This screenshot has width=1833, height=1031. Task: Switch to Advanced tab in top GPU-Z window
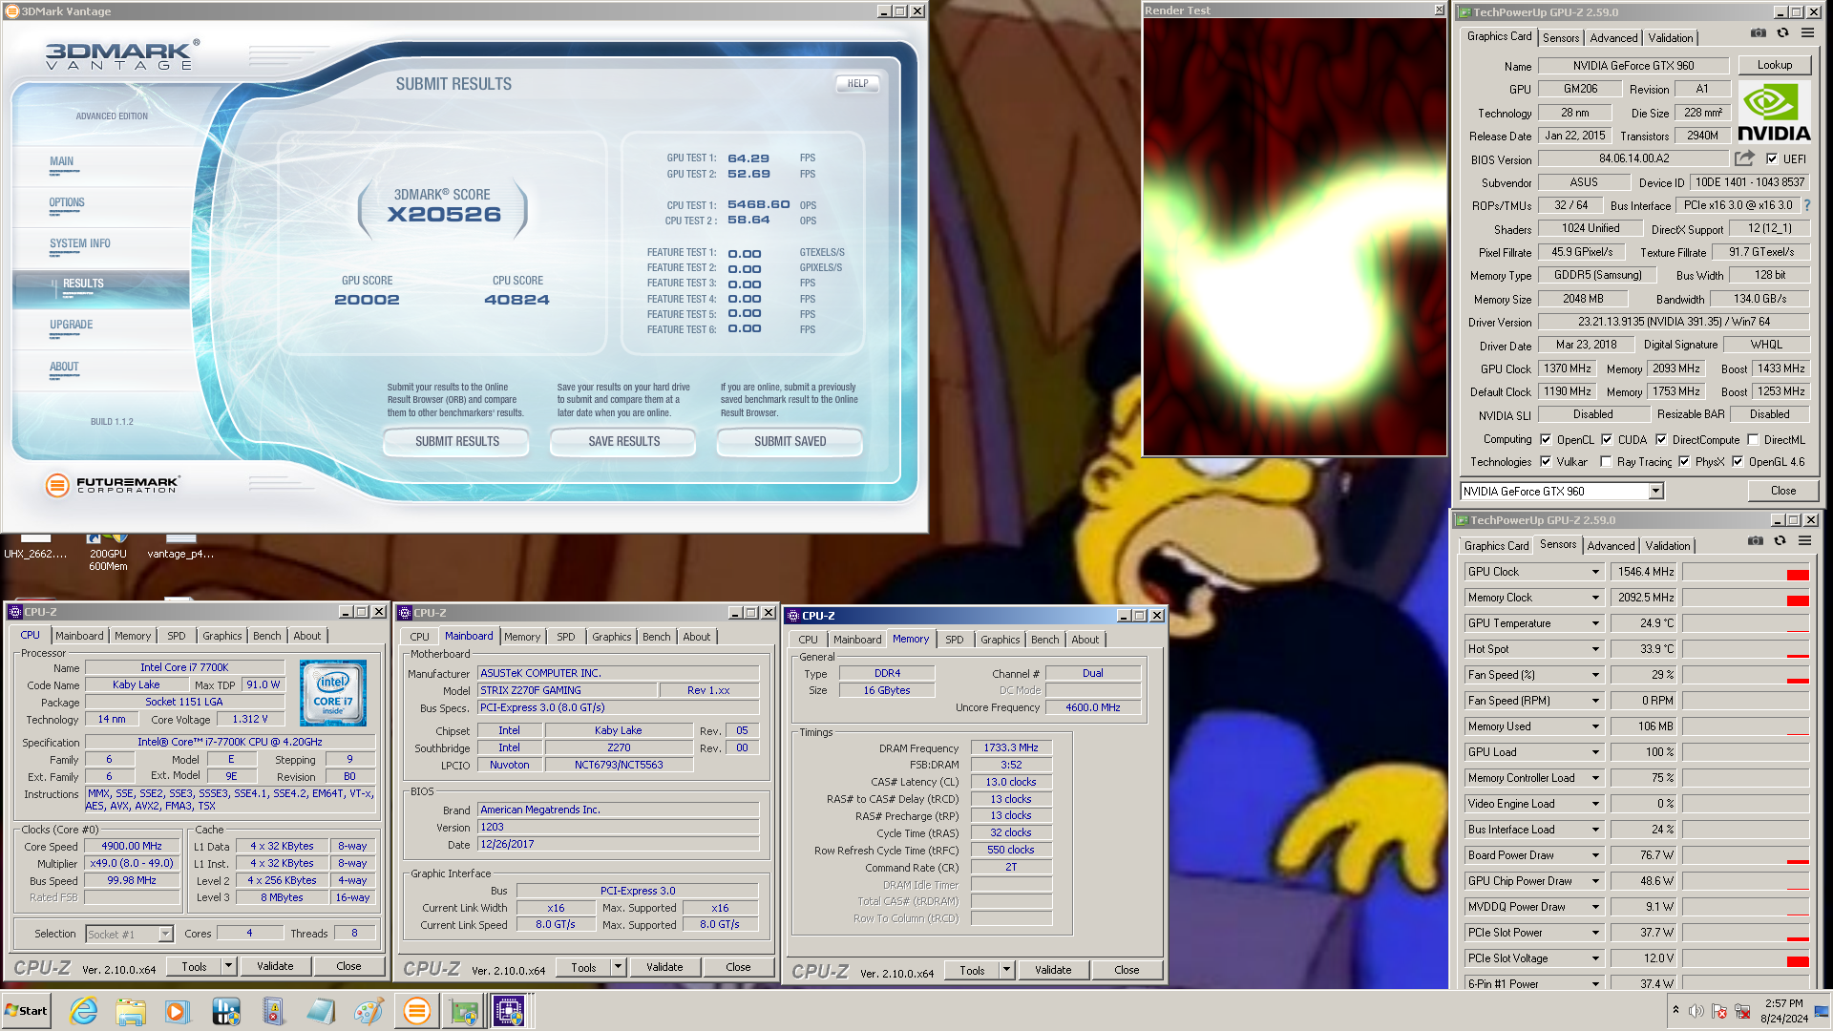(1613, 38)
